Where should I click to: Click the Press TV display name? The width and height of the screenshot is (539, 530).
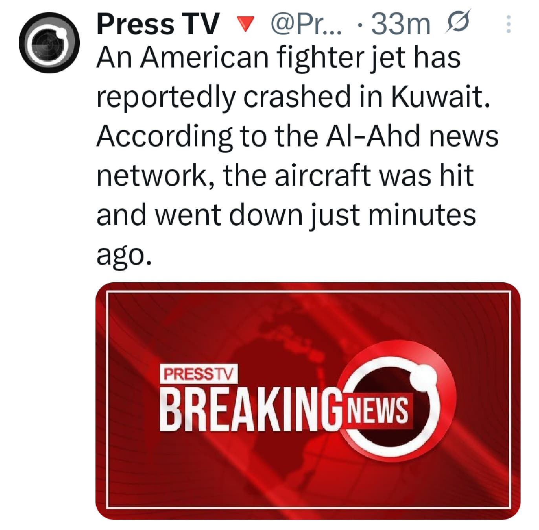tap(157, 24)
